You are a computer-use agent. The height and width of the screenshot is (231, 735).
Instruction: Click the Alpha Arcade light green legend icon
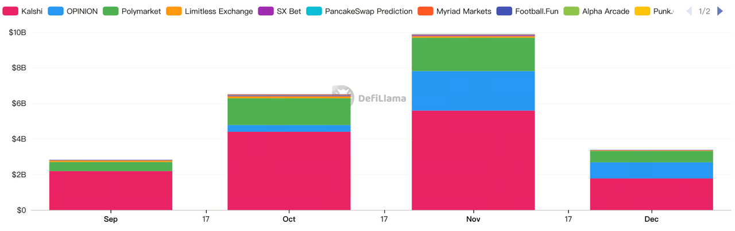[x=571, y=11]
